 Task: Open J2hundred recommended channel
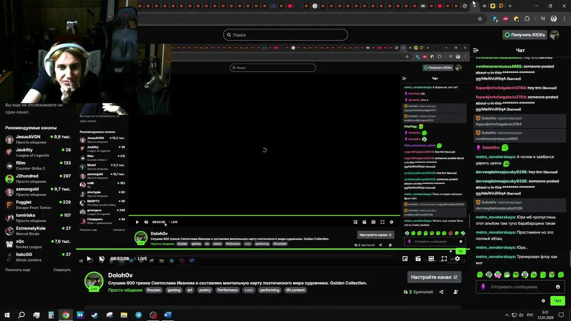(x=38, y=178)
